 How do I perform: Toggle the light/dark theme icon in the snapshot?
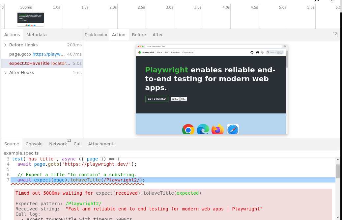[262, 52]
